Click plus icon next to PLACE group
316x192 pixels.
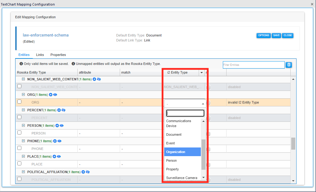pyautogui.click(x=54, y=156)
